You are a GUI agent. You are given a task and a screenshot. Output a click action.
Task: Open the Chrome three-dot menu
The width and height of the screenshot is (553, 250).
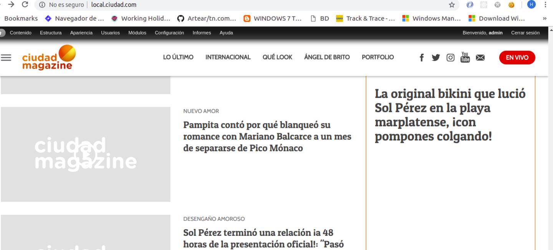click(545, 5)
